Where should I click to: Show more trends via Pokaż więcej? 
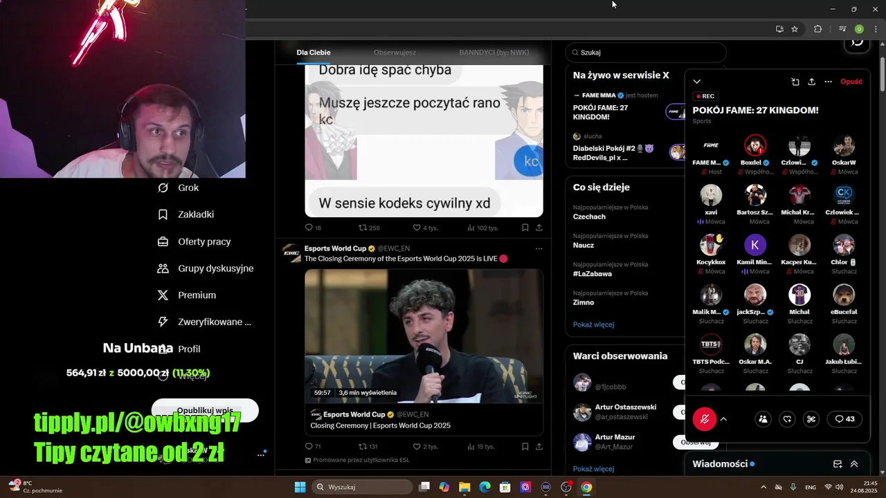pyautogui.click(x=593, y=324)
